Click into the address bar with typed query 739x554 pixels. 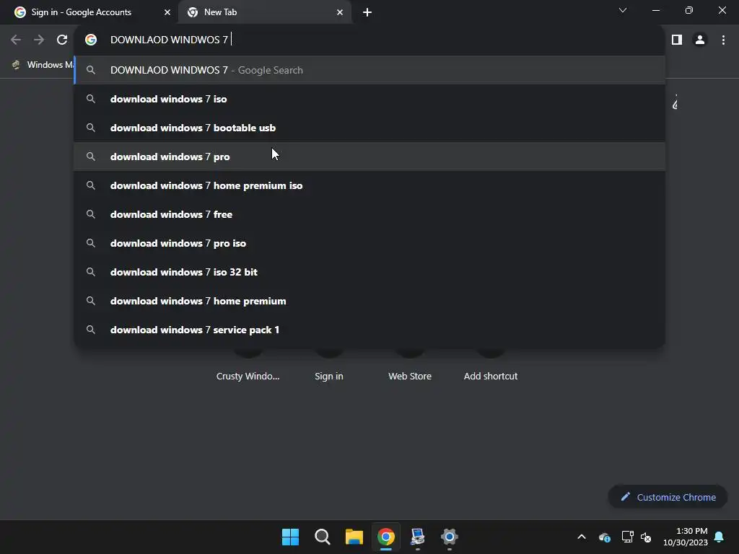(369, 40)
